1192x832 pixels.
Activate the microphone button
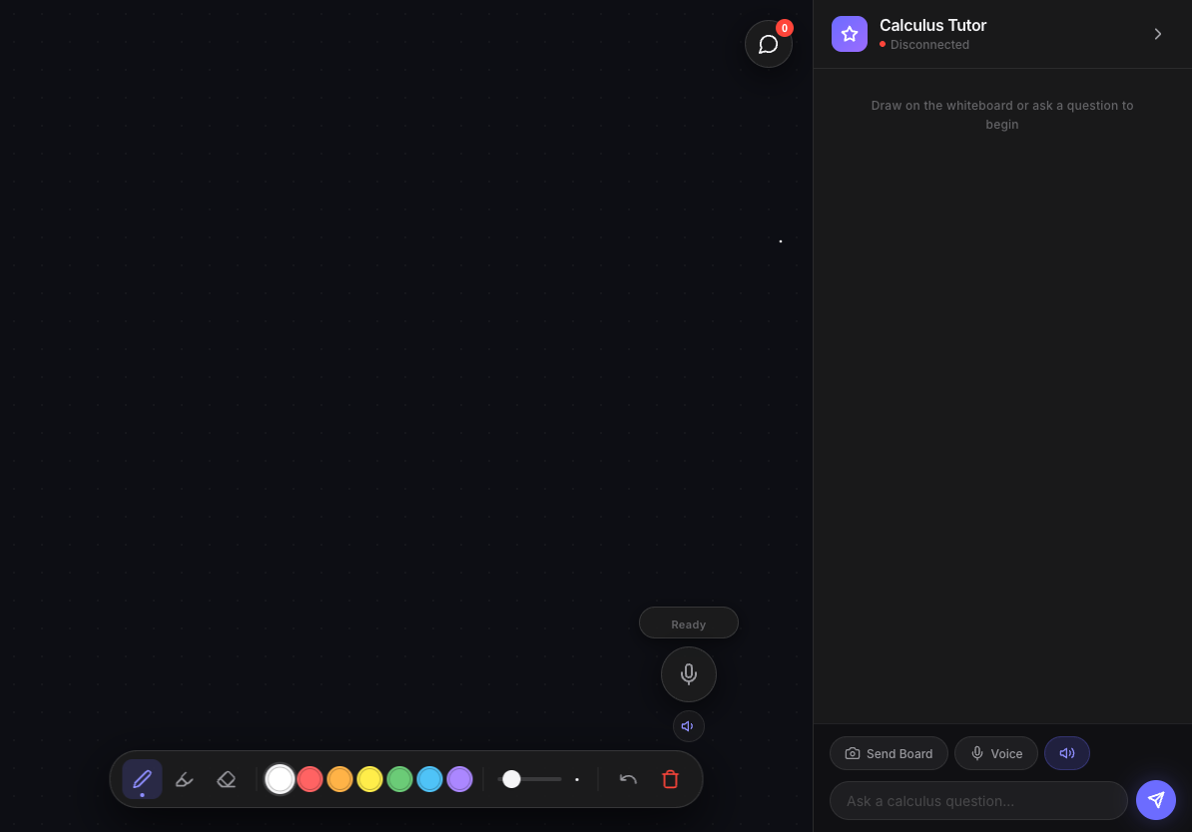click(688, 674)
